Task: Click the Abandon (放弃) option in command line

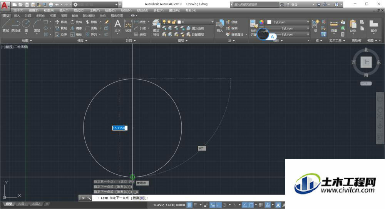Action: click(139, 198)
